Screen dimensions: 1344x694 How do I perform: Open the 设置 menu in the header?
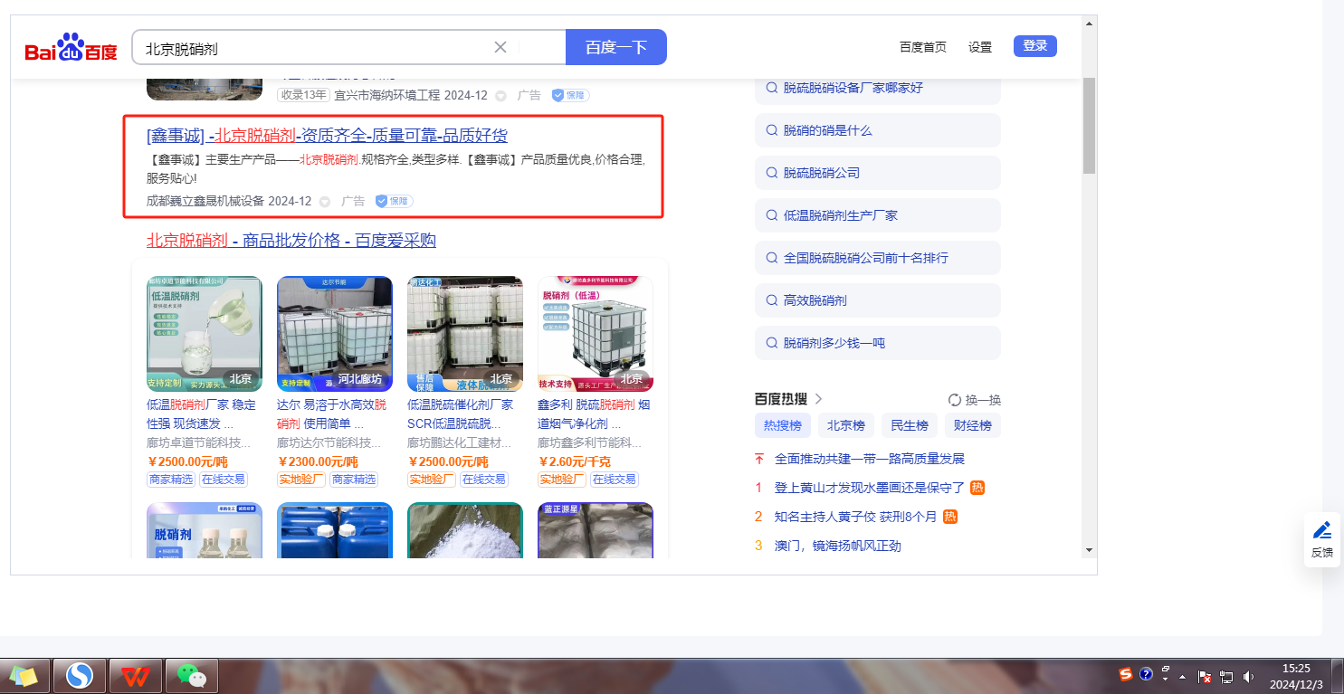pyautogui.click(x=980, y=47)
